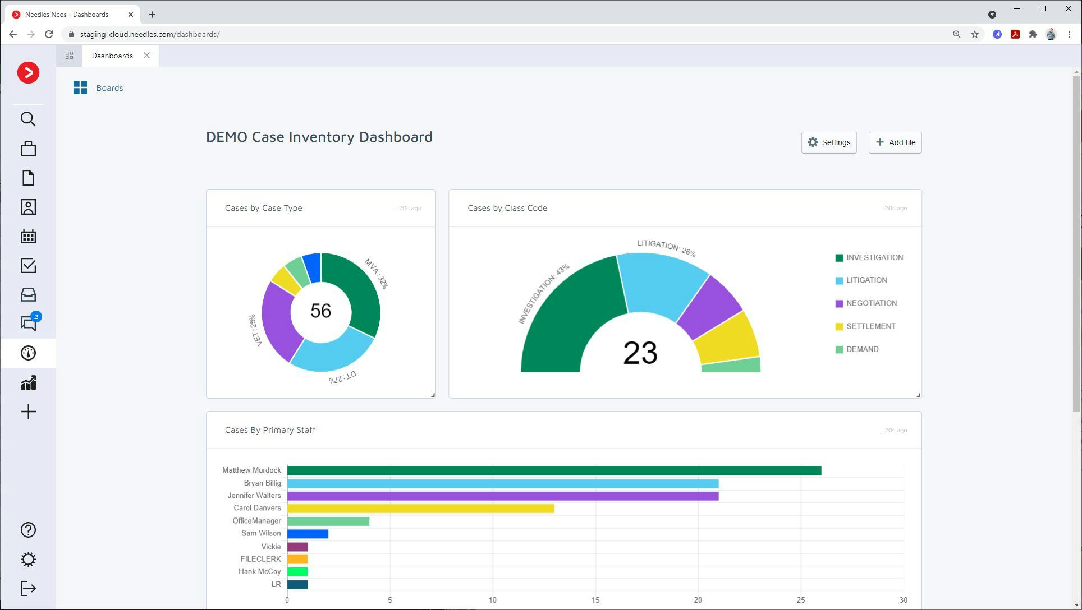The height and width of the screenshot is (610, 1082).
Task: Select the cases briefcase icon
Action: [x=27, y=148]
